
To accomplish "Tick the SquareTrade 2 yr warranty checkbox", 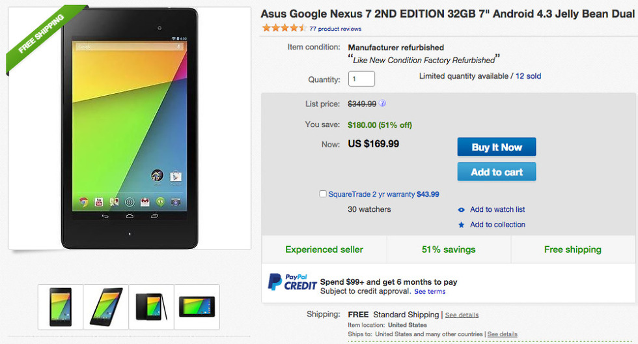I will point(324,194).
